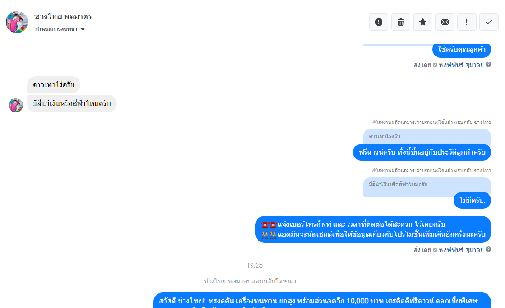Click the quoted ดาวเท่าไร่ครับ reply preview

coord(427,136)
